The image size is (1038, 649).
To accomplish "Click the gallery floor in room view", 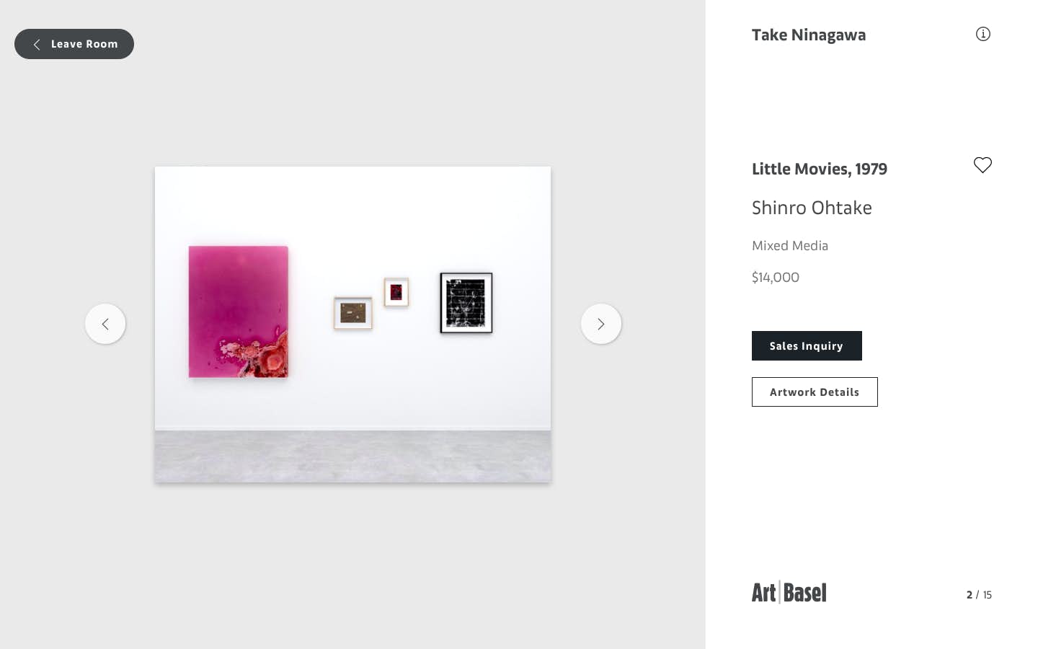I will (352, 456).
